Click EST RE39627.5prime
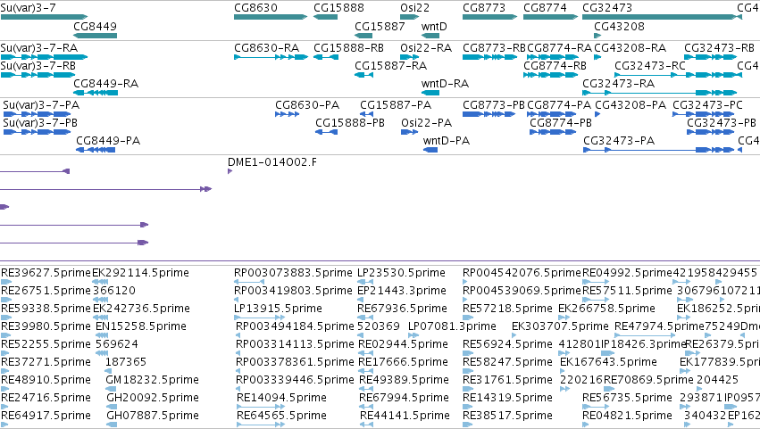Screen dimensions: 760x429 point(46,273)
